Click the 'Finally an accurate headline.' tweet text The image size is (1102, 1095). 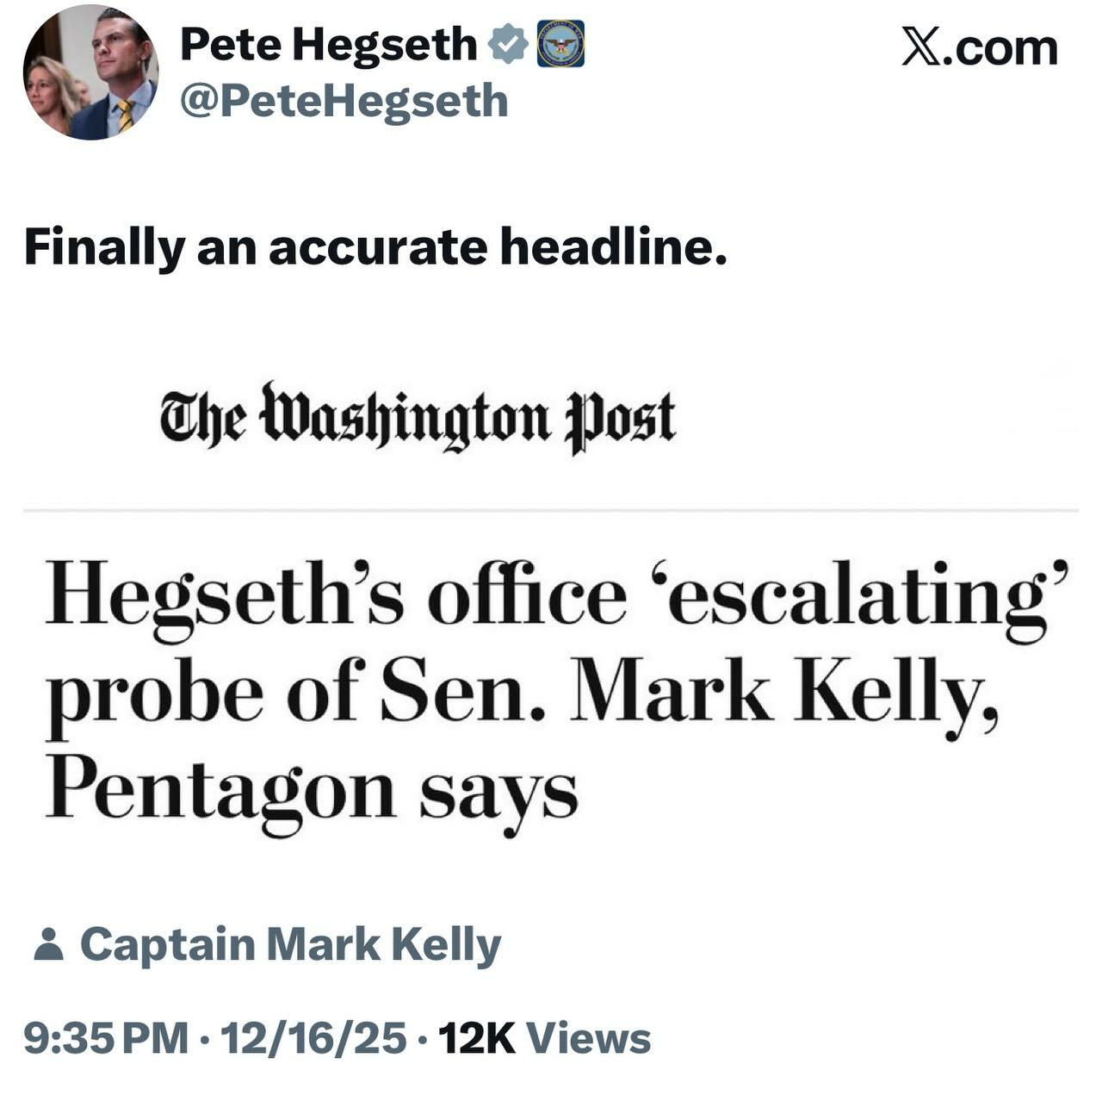(x=375, y=248)
